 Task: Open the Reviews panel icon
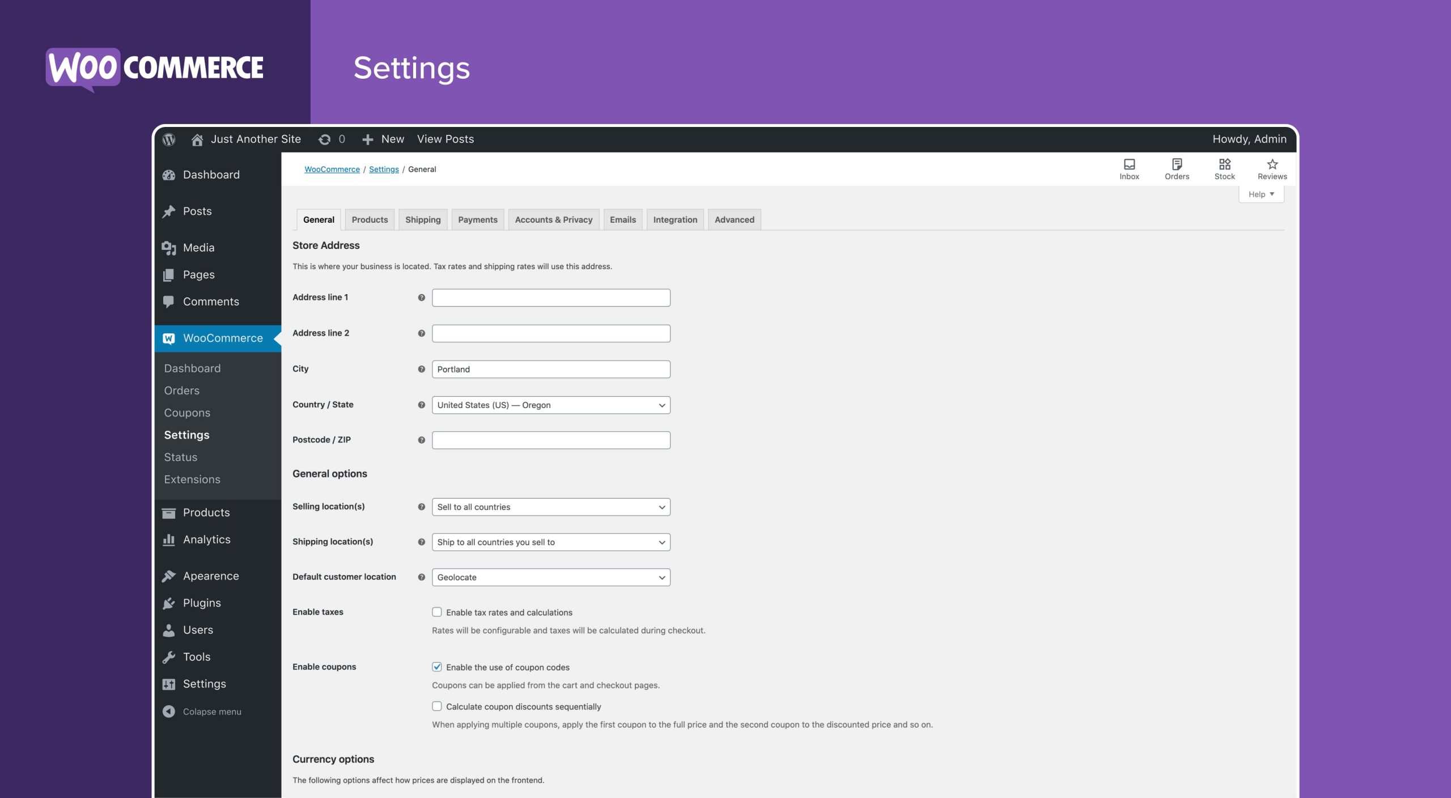1271,164
